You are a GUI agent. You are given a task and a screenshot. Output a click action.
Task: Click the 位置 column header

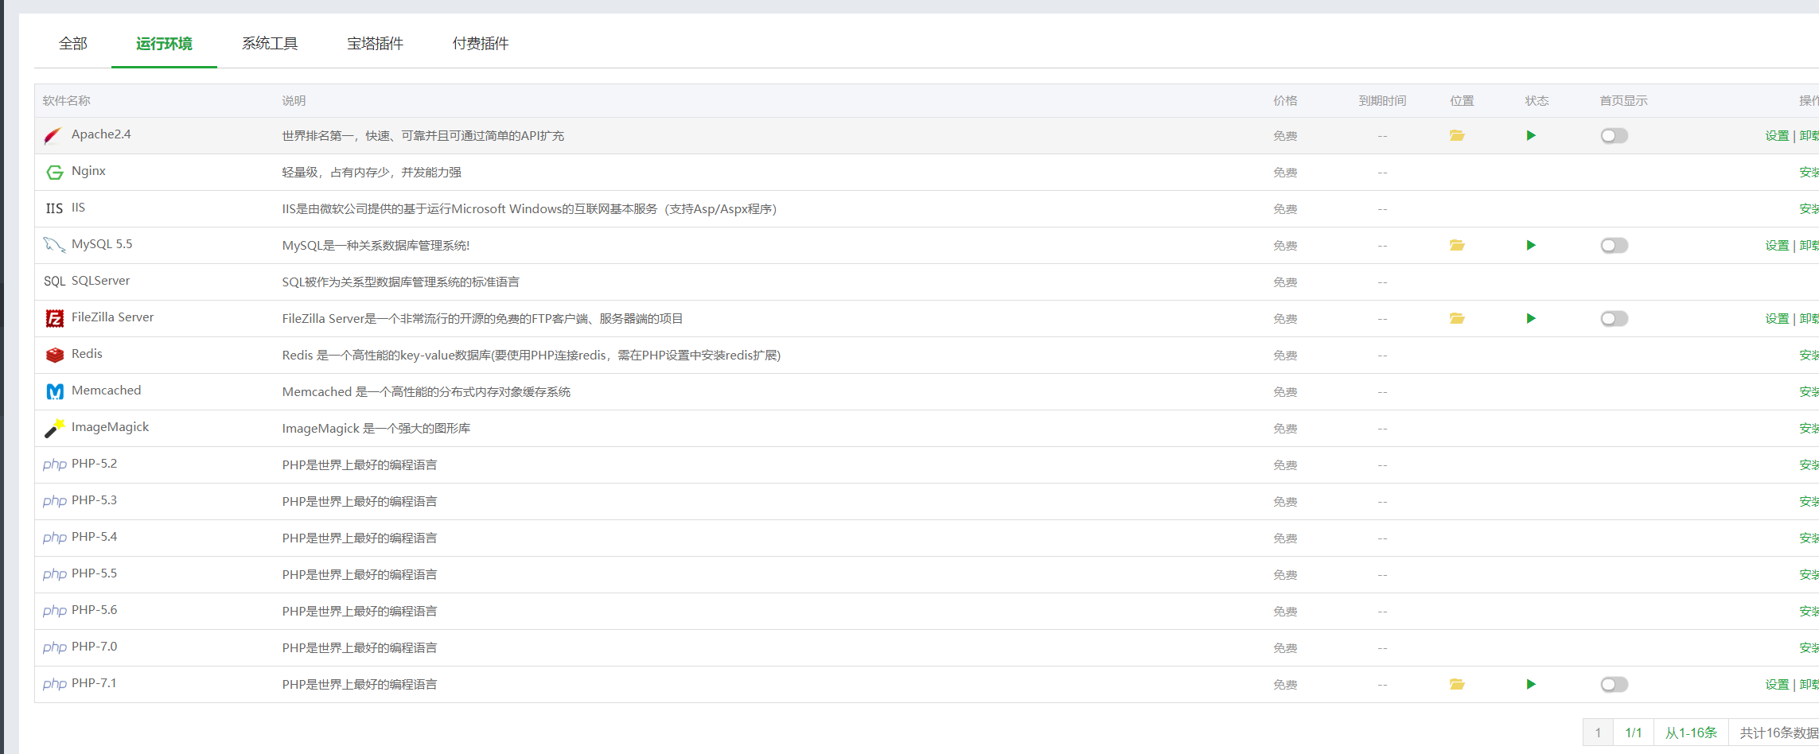click(x=1462, y=101)
